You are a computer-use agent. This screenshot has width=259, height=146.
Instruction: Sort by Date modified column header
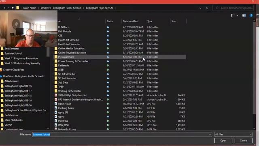[130, 21]
